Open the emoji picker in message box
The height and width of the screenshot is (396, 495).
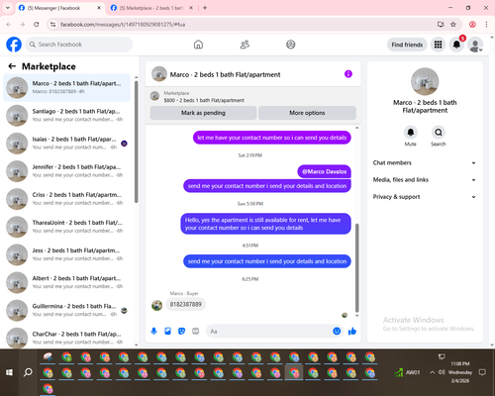click(337, 331)
